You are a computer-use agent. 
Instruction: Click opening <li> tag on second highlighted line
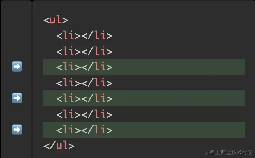[x=68, y=98]
